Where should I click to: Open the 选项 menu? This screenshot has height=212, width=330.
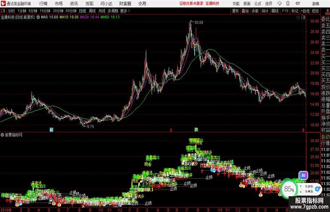(268, 3)
